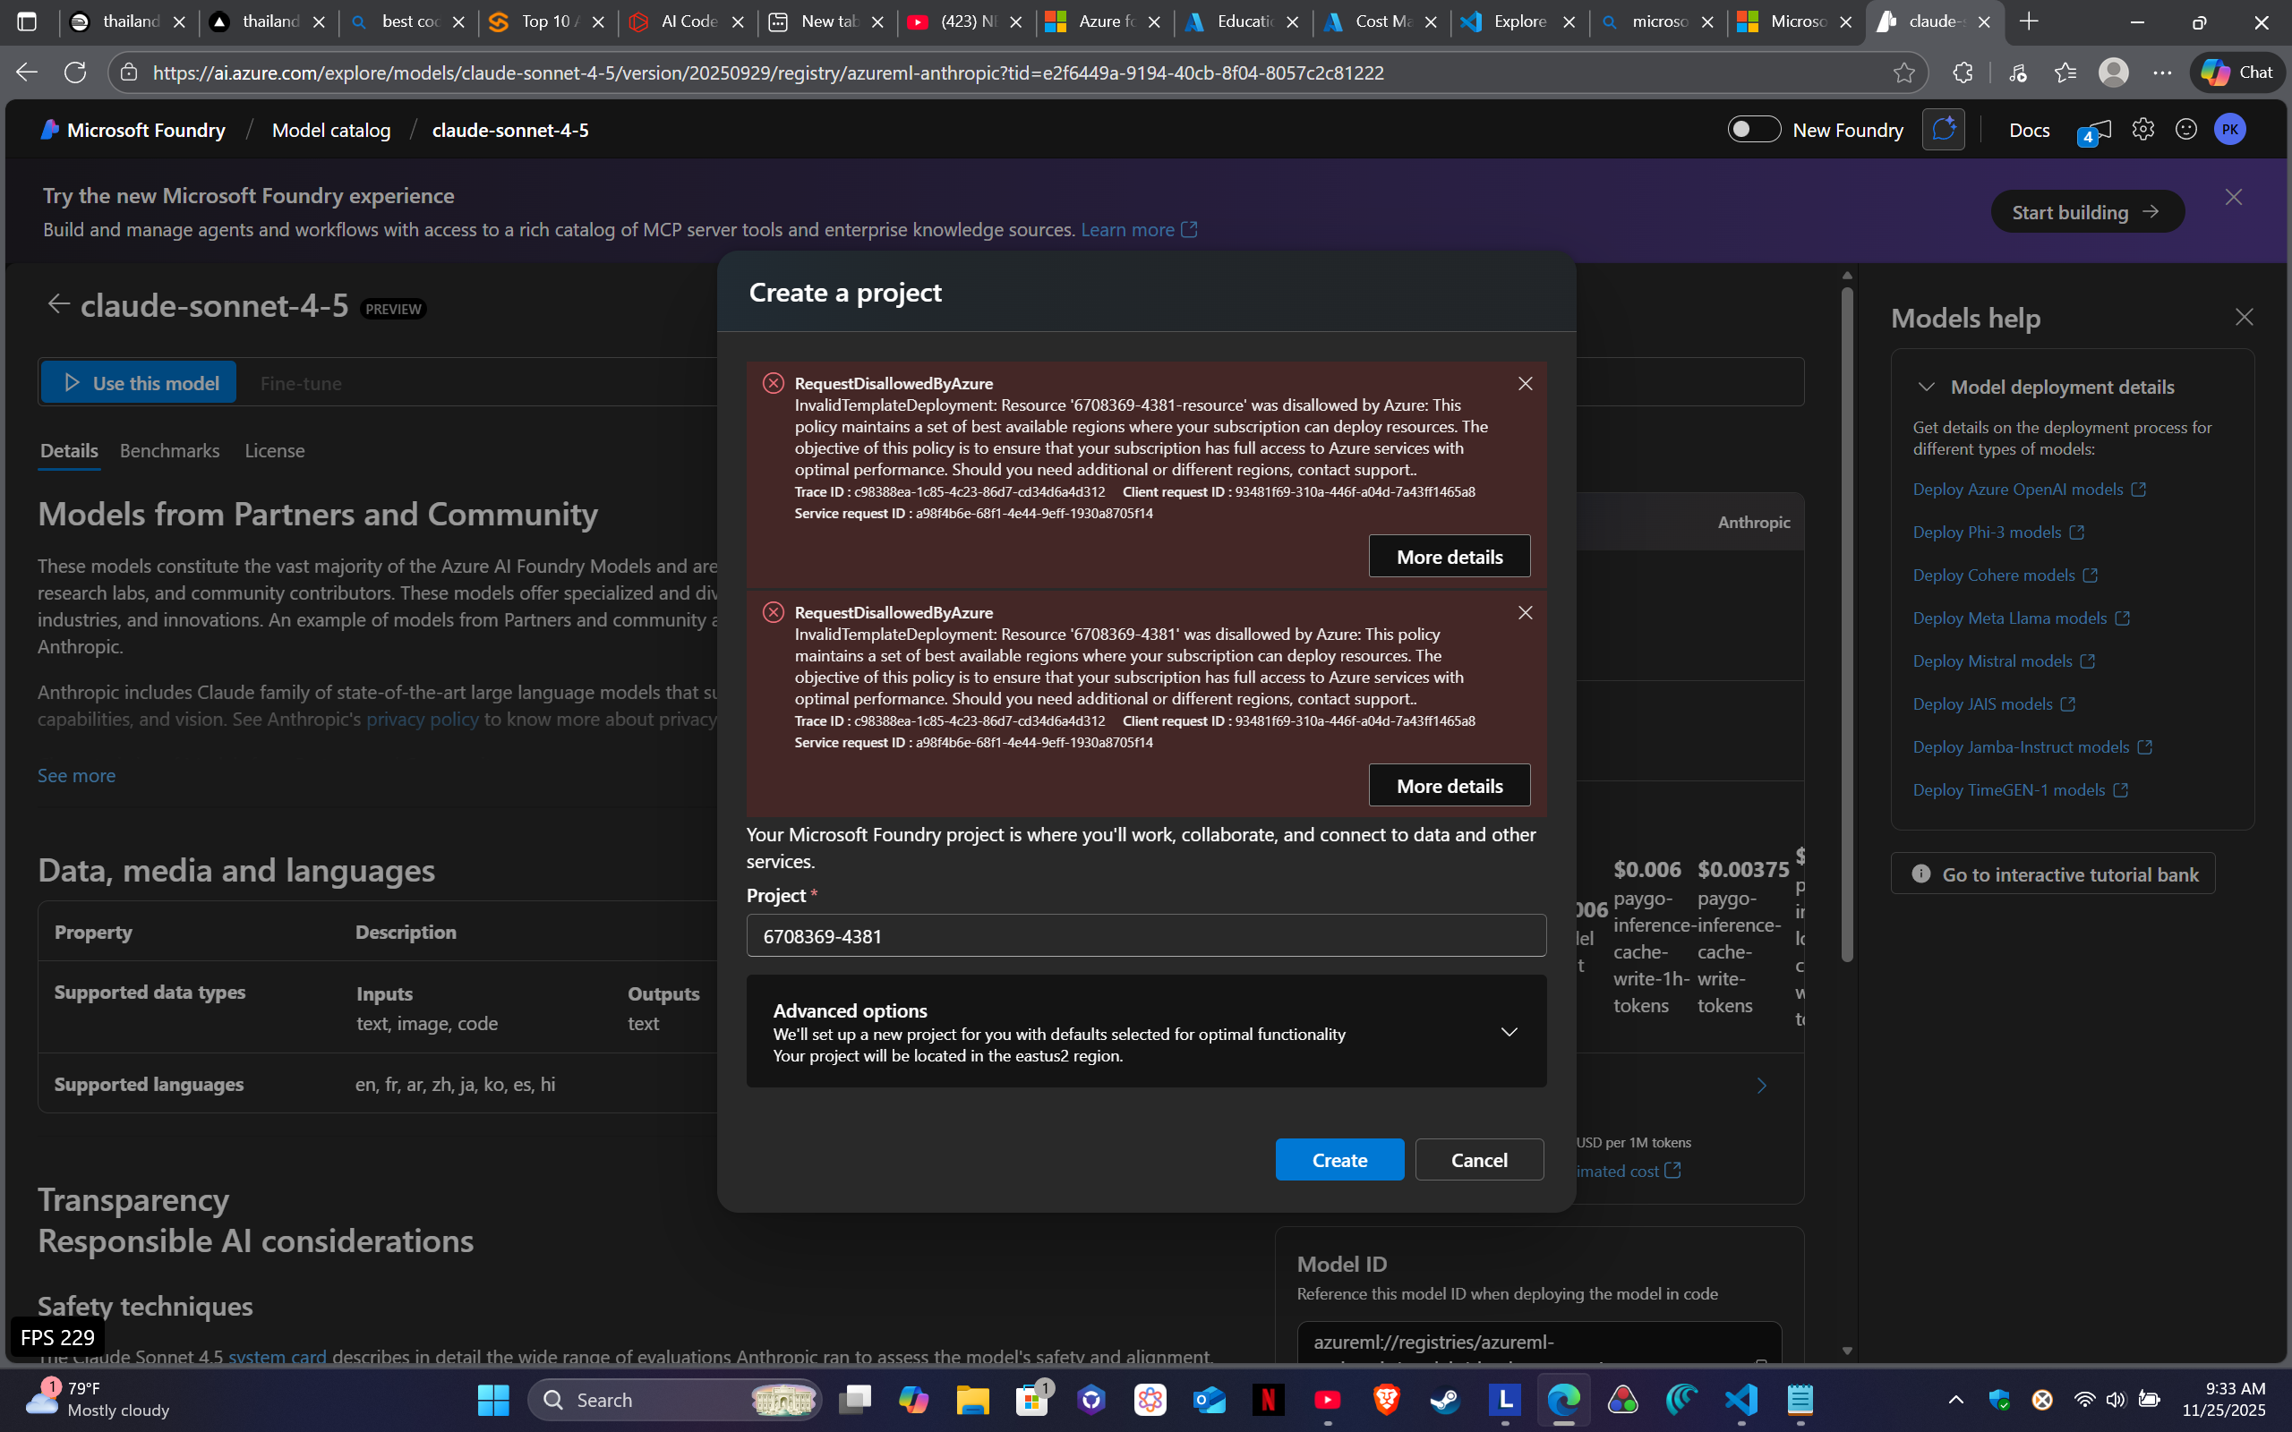
Task: Open File Explorer from the taskbar
Action: pyautogui.click(x=972, y=1399)
